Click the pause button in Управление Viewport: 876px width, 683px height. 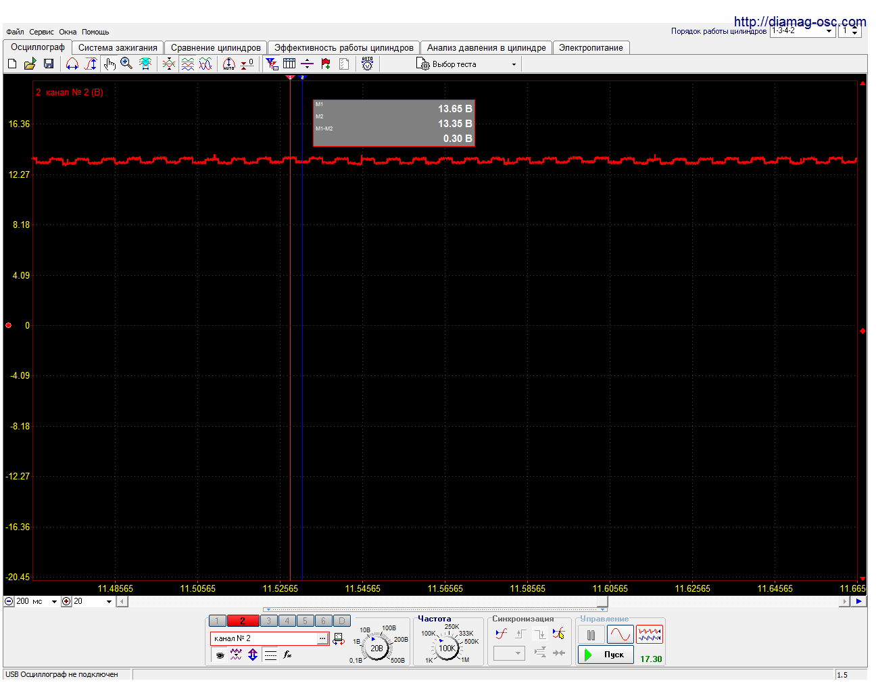click(x=591, y=634)
